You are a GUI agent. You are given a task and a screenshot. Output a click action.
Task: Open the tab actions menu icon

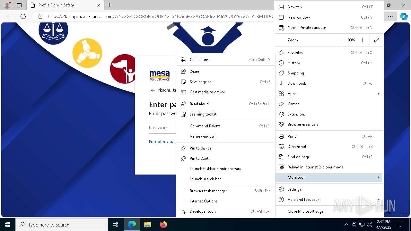pyautogui.click(x=19, y=5)
